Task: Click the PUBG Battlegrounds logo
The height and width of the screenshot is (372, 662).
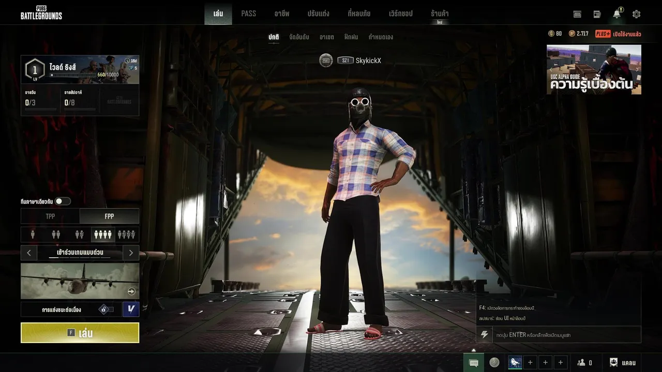Action: click(x=41, y=12)
